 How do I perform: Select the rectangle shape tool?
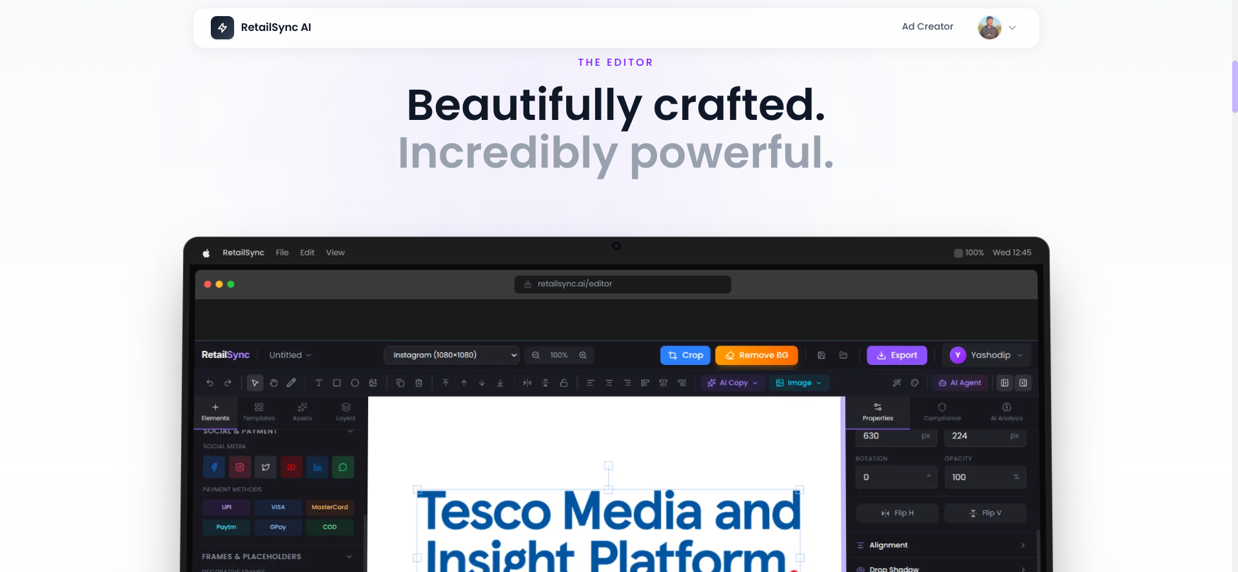click(x=337, y=383)
